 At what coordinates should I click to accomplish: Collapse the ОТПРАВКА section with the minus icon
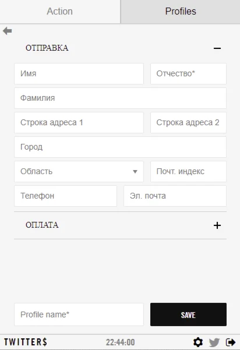(217, 48)
